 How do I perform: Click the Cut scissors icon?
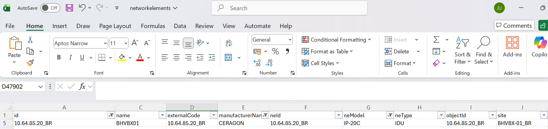30,40
